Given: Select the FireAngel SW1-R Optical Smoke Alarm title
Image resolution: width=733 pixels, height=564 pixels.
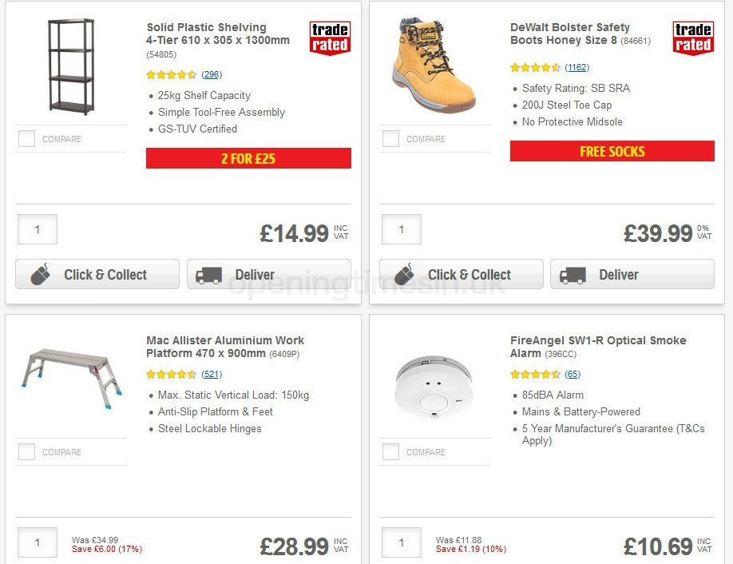Looking at the screenshot, I should tap(596, 346).
